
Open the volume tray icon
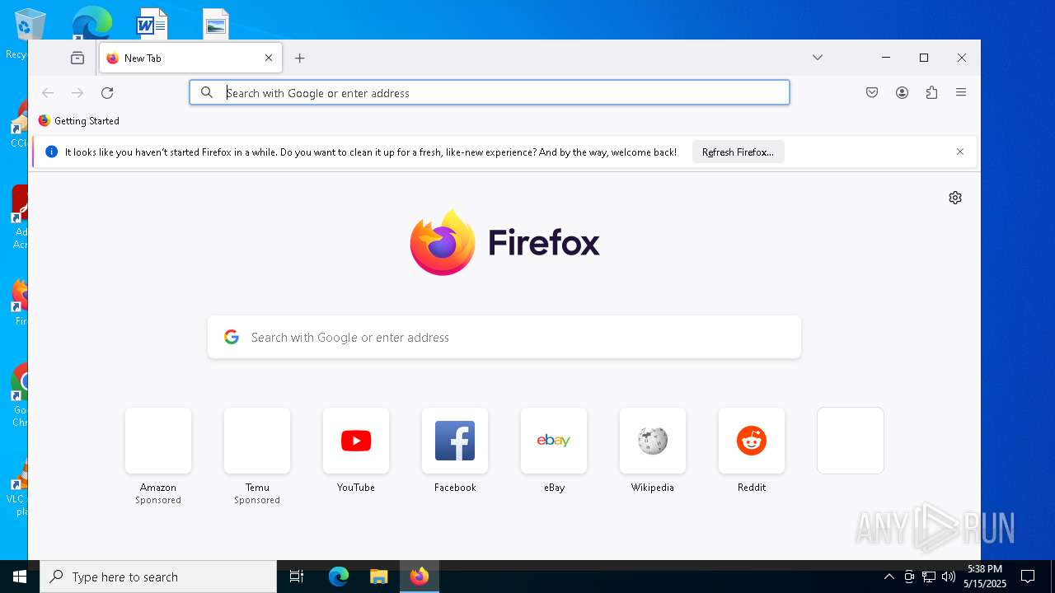click(x=949, y=577)
